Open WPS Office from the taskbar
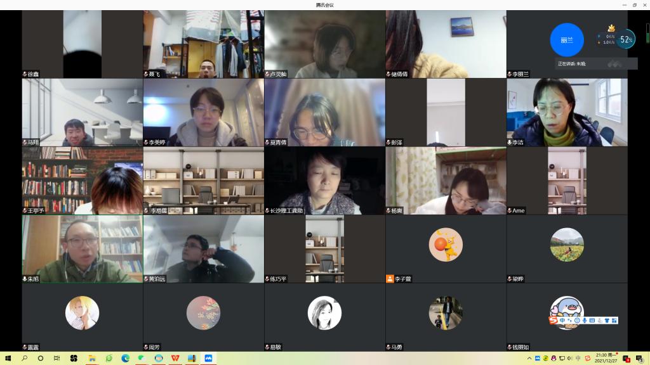Image resolution: width=650 pixels, height=365 pixels. point(175,358)
